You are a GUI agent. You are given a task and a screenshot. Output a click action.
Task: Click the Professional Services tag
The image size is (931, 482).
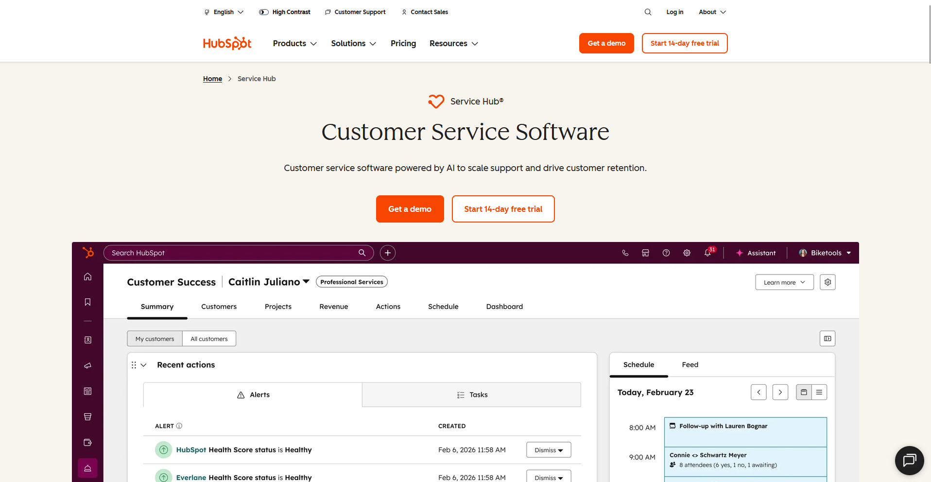pos(352,282)
